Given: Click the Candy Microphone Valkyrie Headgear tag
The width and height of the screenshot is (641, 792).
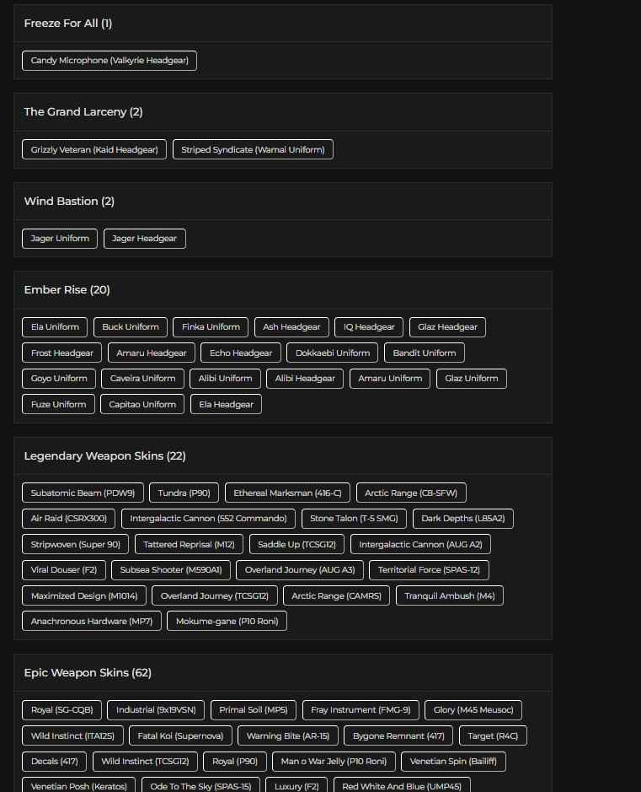Looking at the screenshot, I should click(x=110, y=61).
